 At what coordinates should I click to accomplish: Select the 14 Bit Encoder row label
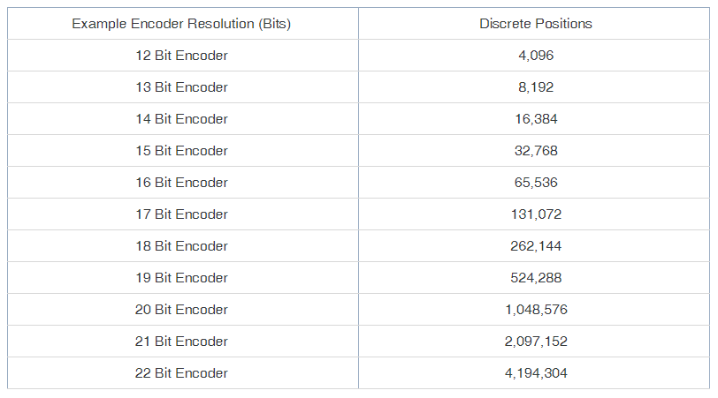click(181, 119)
